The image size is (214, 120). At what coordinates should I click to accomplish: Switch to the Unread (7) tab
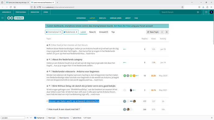click(x=104, y=32)
